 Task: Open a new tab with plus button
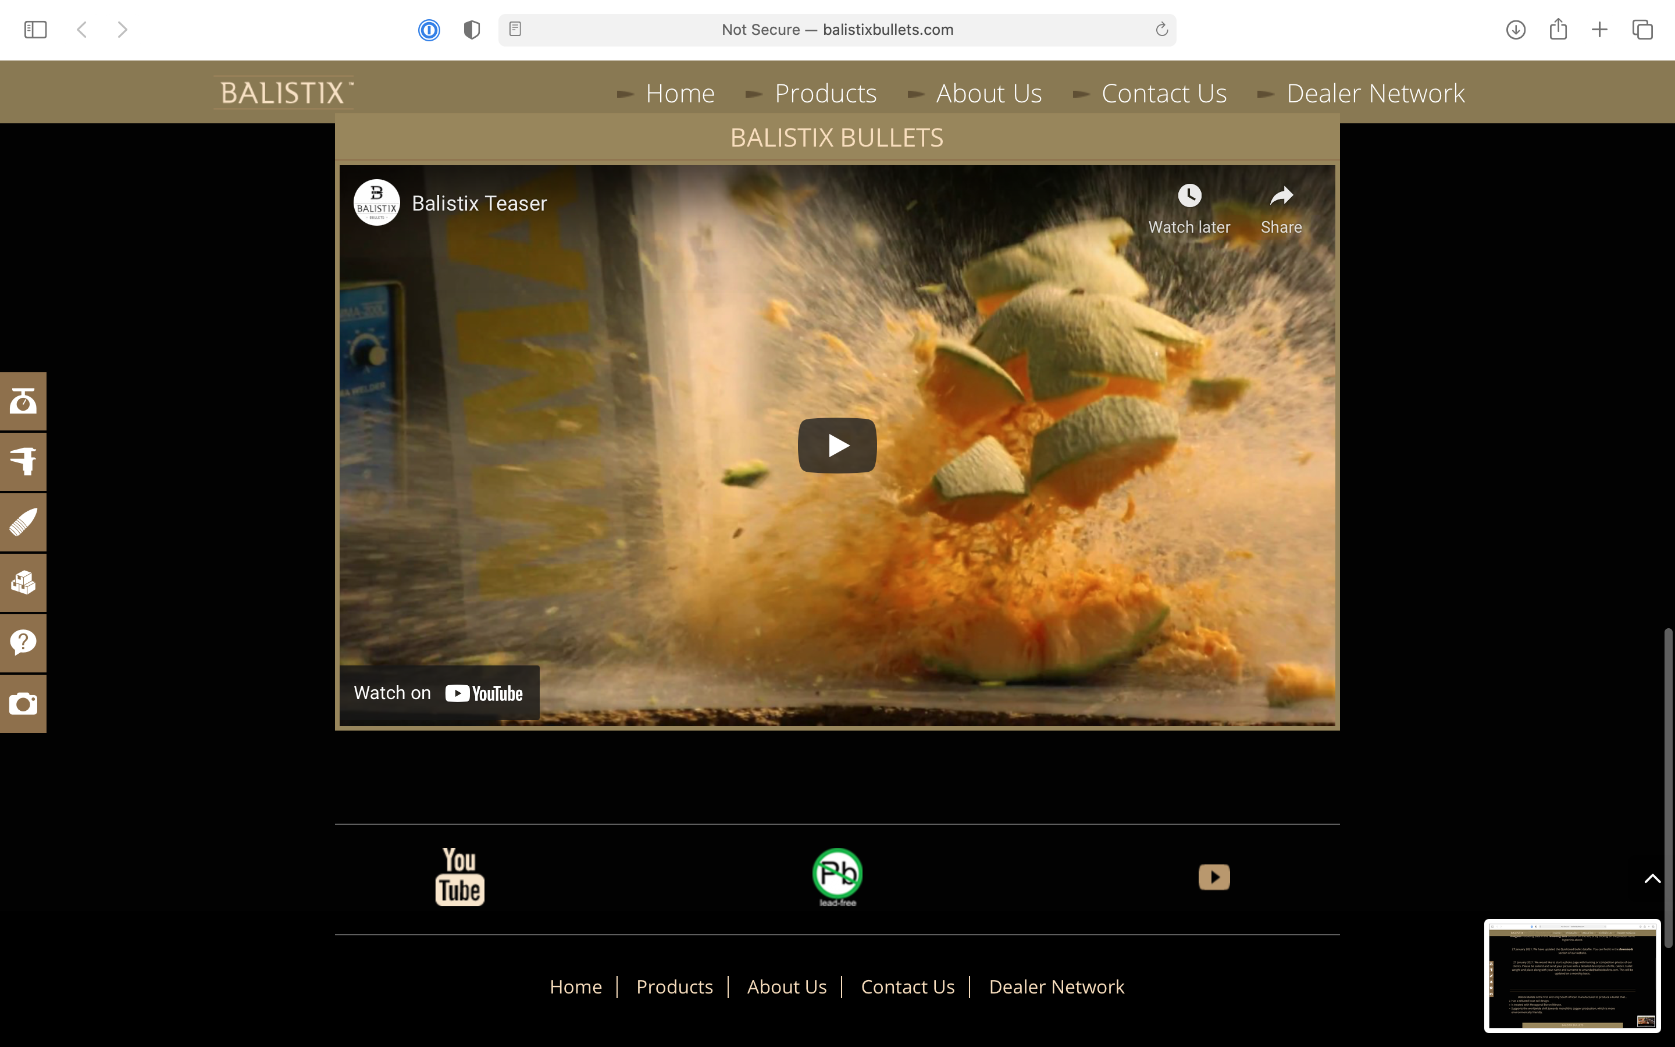(x=1599, y=29)
